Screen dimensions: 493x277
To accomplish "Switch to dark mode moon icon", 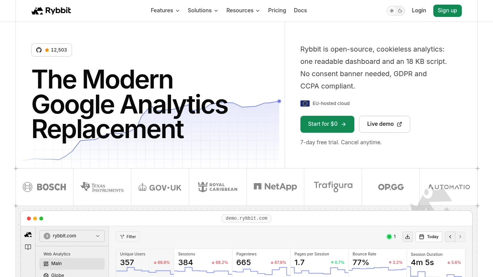I will (400, 11).
